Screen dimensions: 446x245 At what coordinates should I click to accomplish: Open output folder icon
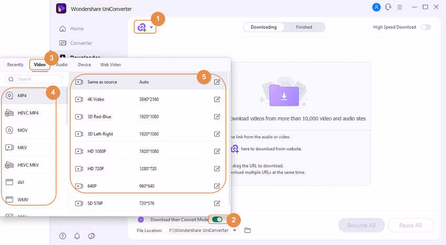coord(248,230)
